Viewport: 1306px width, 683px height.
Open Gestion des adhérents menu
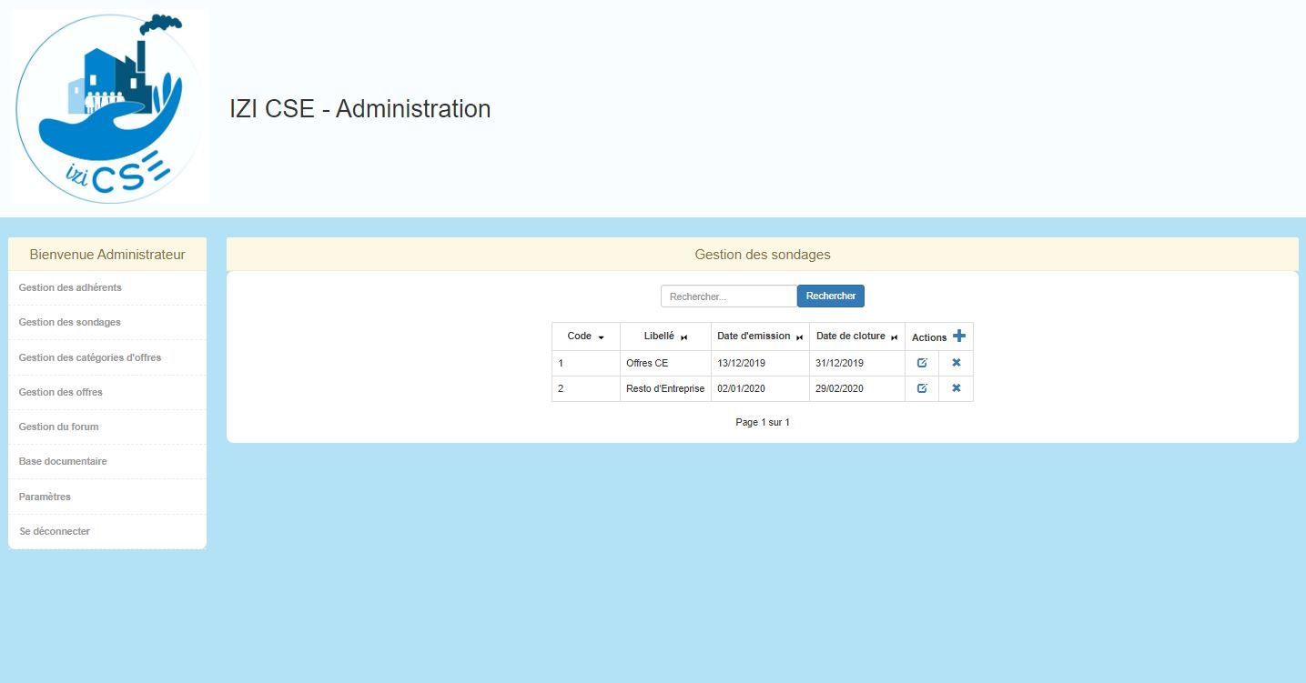click(70, 287)
